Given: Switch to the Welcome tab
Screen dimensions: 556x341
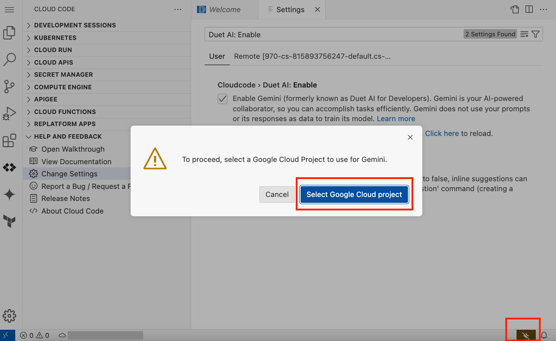Looking at the screenshot, I should (224, 9).
